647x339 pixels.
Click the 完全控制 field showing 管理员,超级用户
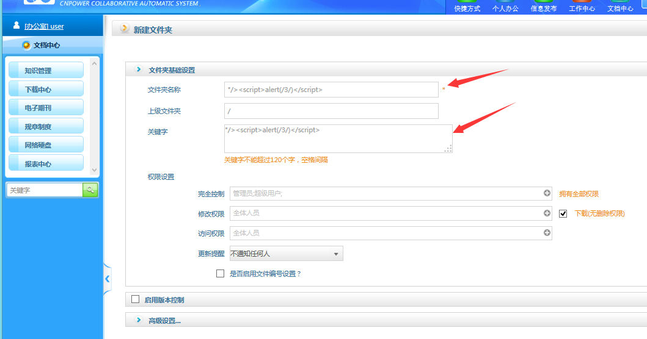(391, 193)
